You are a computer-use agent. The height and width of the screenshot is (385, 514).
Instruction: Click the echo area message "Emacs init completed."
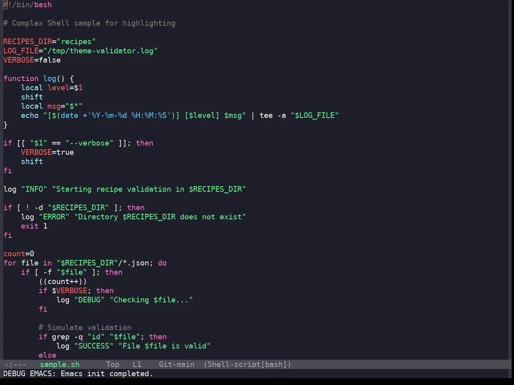point(107,374)
